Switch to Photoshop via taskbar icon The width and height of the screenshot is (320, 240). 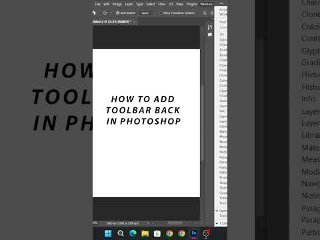point(194,233)
